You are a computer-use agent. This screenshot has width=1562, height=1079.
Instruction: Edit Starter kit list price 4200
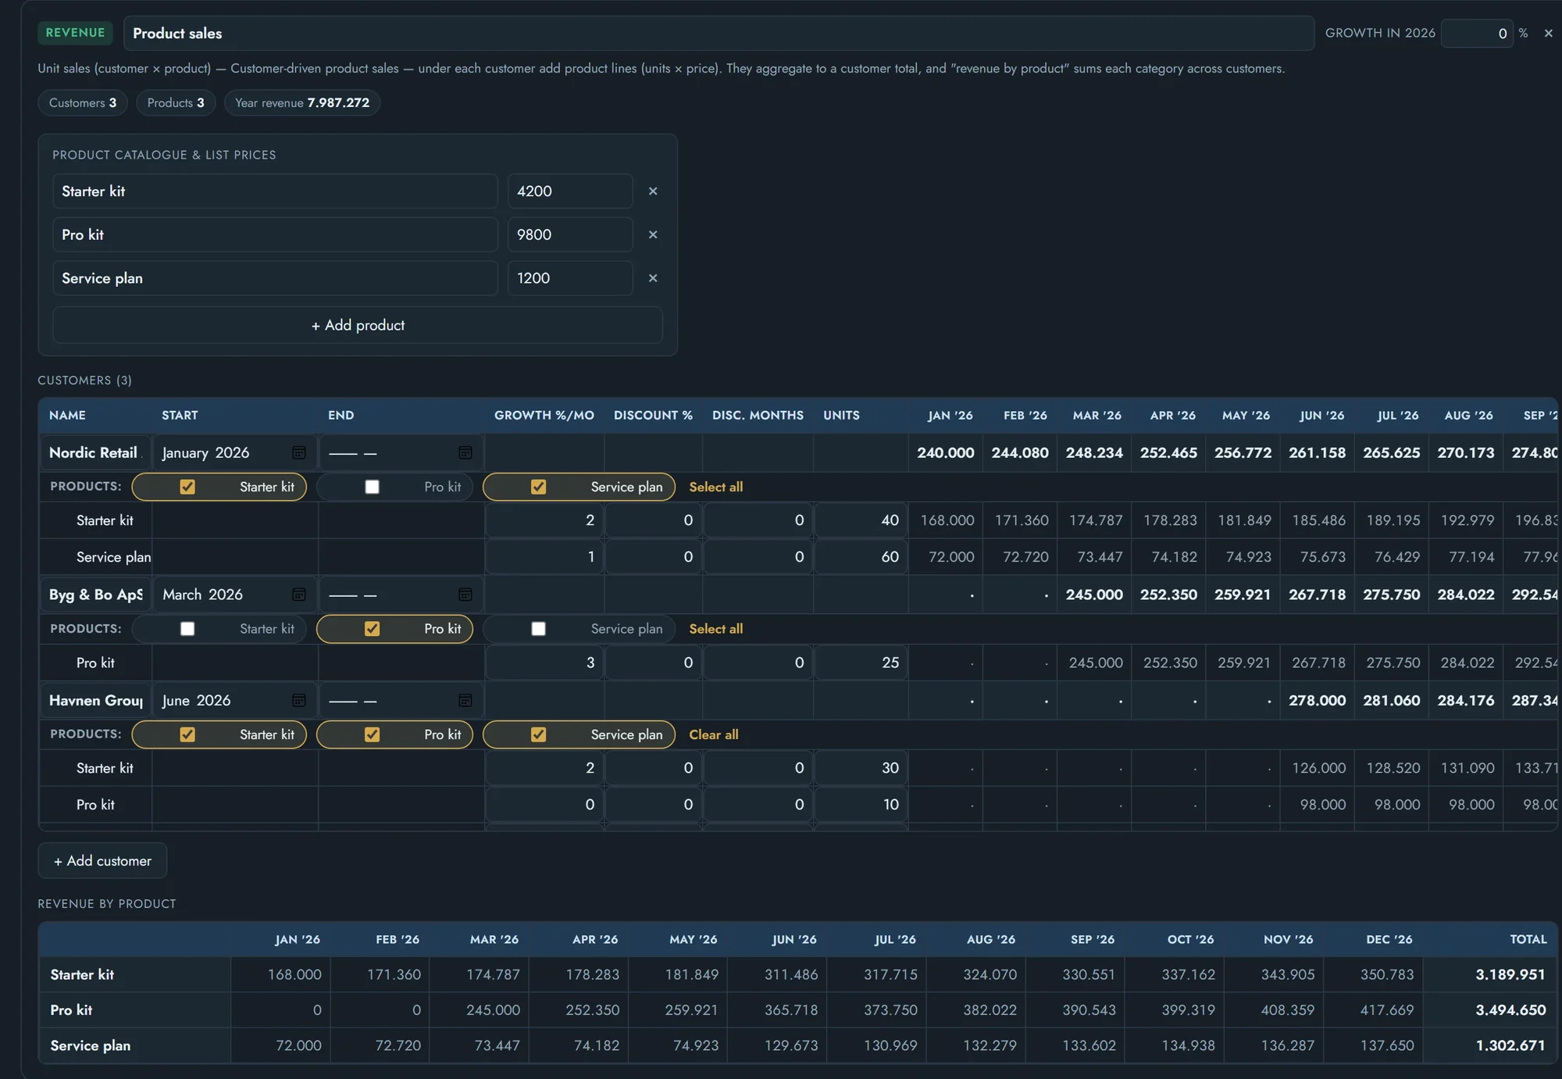[x=570, y=191]
